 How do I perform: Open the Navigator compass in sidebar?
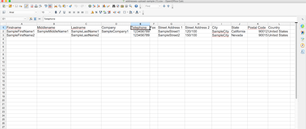click(302, 45)
